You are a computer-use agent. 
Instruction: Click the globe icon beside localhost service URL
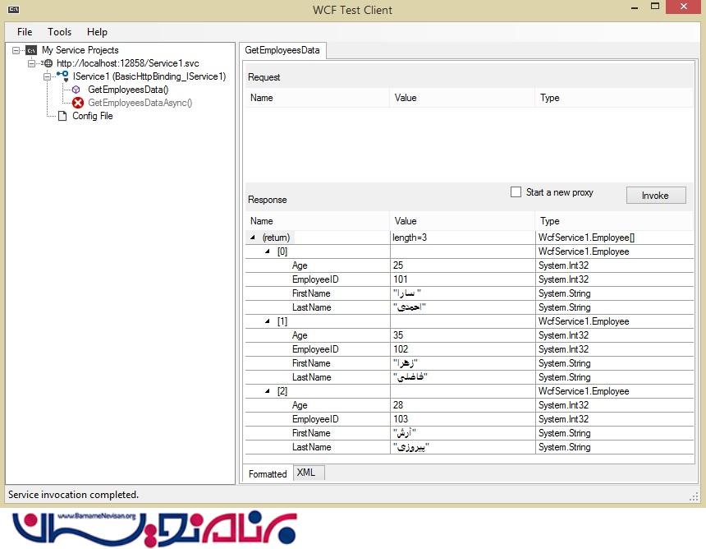48,63
